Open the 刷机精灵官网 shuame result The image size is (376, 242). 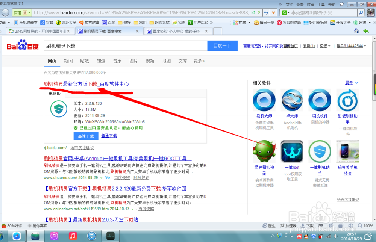click(x=117, y=159)
